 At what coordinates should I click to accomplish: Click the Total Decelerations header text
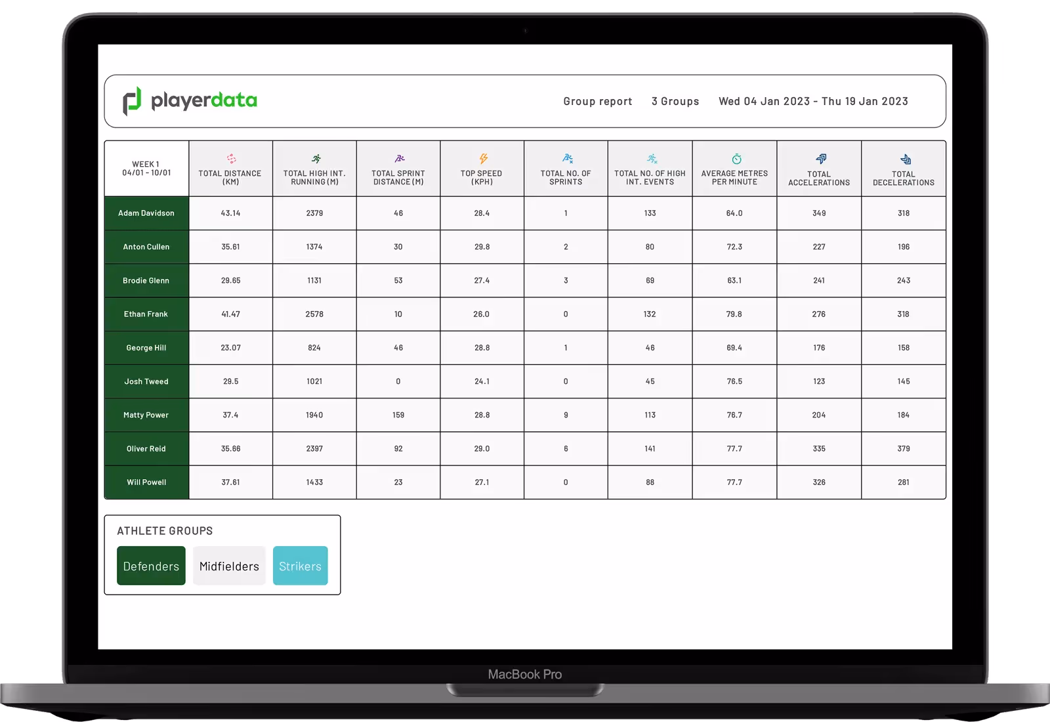[904, 179]
